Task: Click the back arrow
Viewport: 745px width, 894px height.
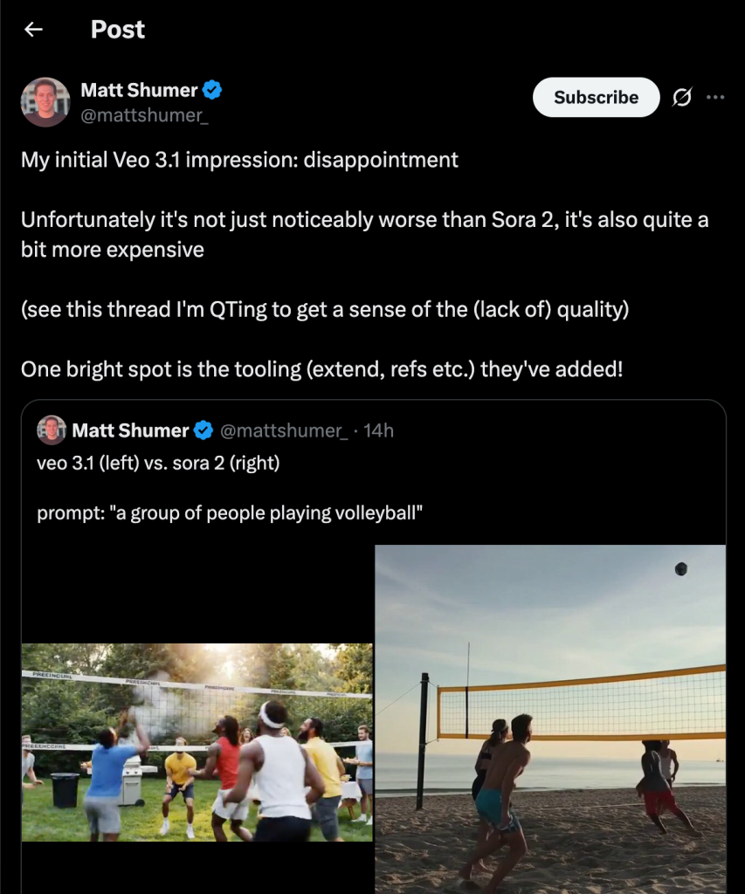Action: click(33, 30)
